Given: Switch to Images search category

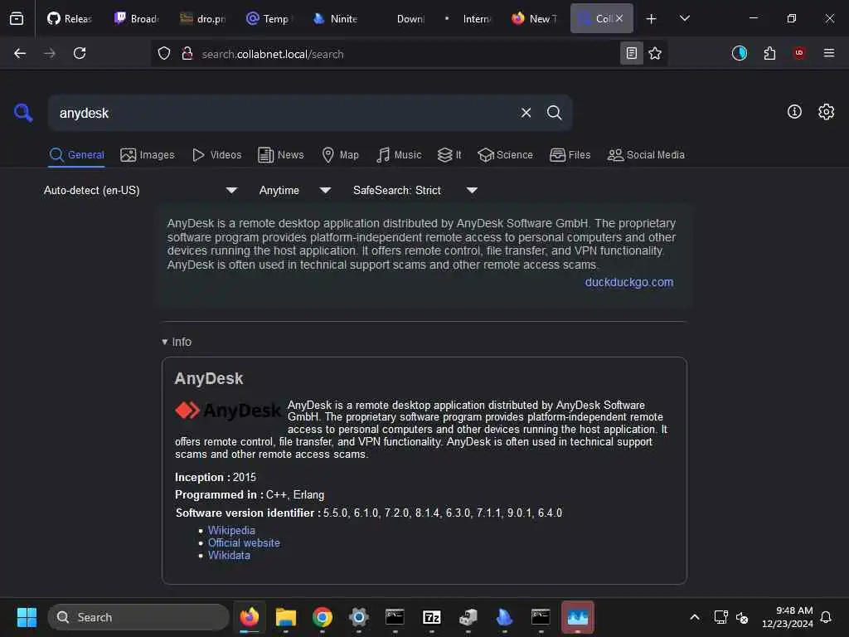Looking at the screenshot, I should point(148,155).
